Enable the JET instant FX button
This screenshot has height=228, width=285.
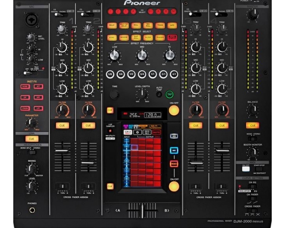(38, 86)
